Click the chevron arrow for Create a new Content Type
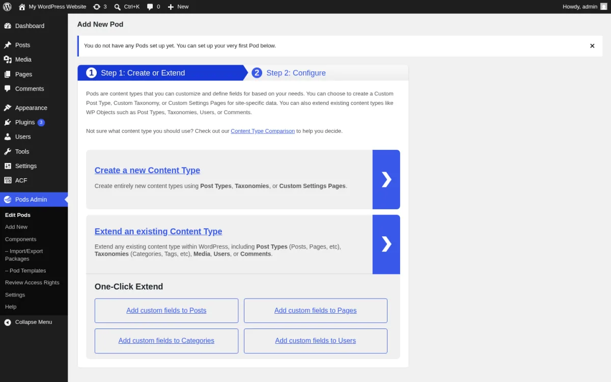The height and width of the screenshot is (382, 611). pos(386,179)
